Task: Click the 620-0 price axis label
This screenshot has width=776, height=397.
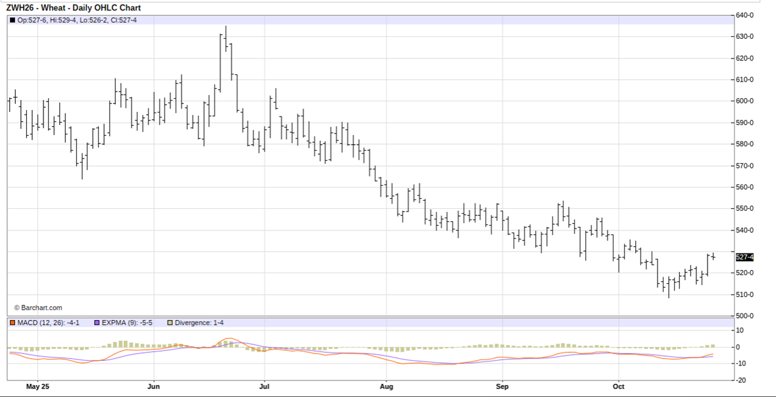Action: click(x=745, y=58)
